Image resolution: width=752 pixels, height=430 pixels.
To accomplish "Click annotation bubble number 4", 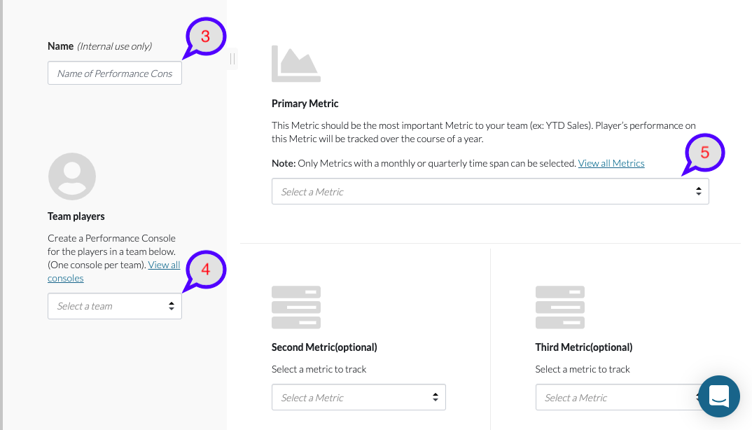I will click(205, 270).
